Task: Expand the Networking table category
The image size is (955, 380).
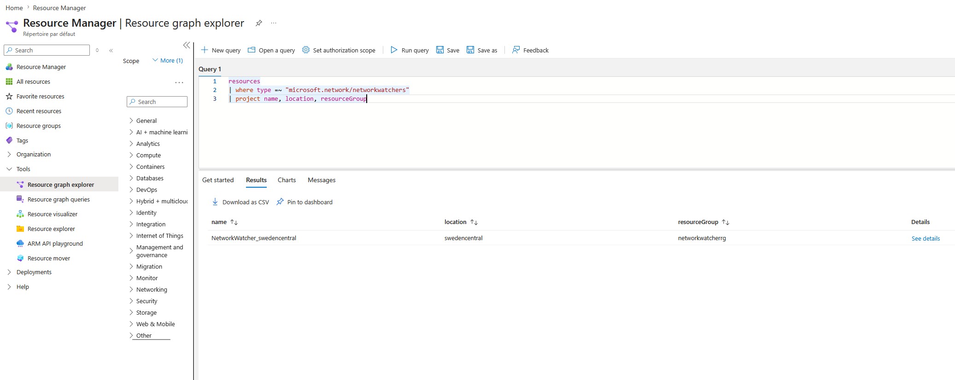Action: (x=131, y=289)
